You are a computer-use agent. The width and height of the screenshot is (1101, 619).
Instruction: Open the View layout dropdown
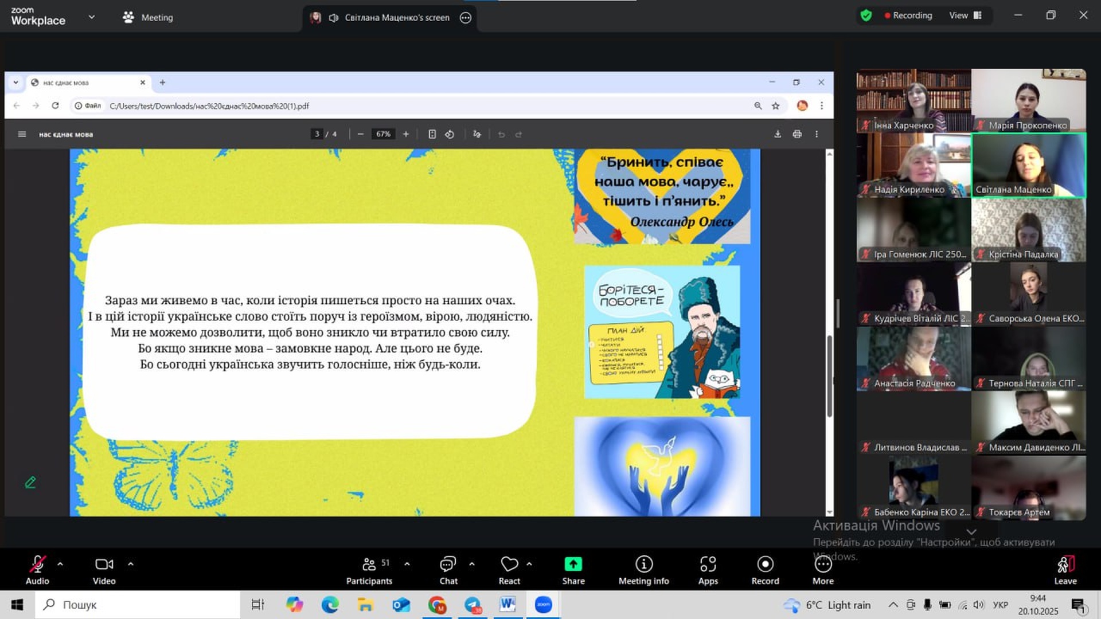point(965,15)
